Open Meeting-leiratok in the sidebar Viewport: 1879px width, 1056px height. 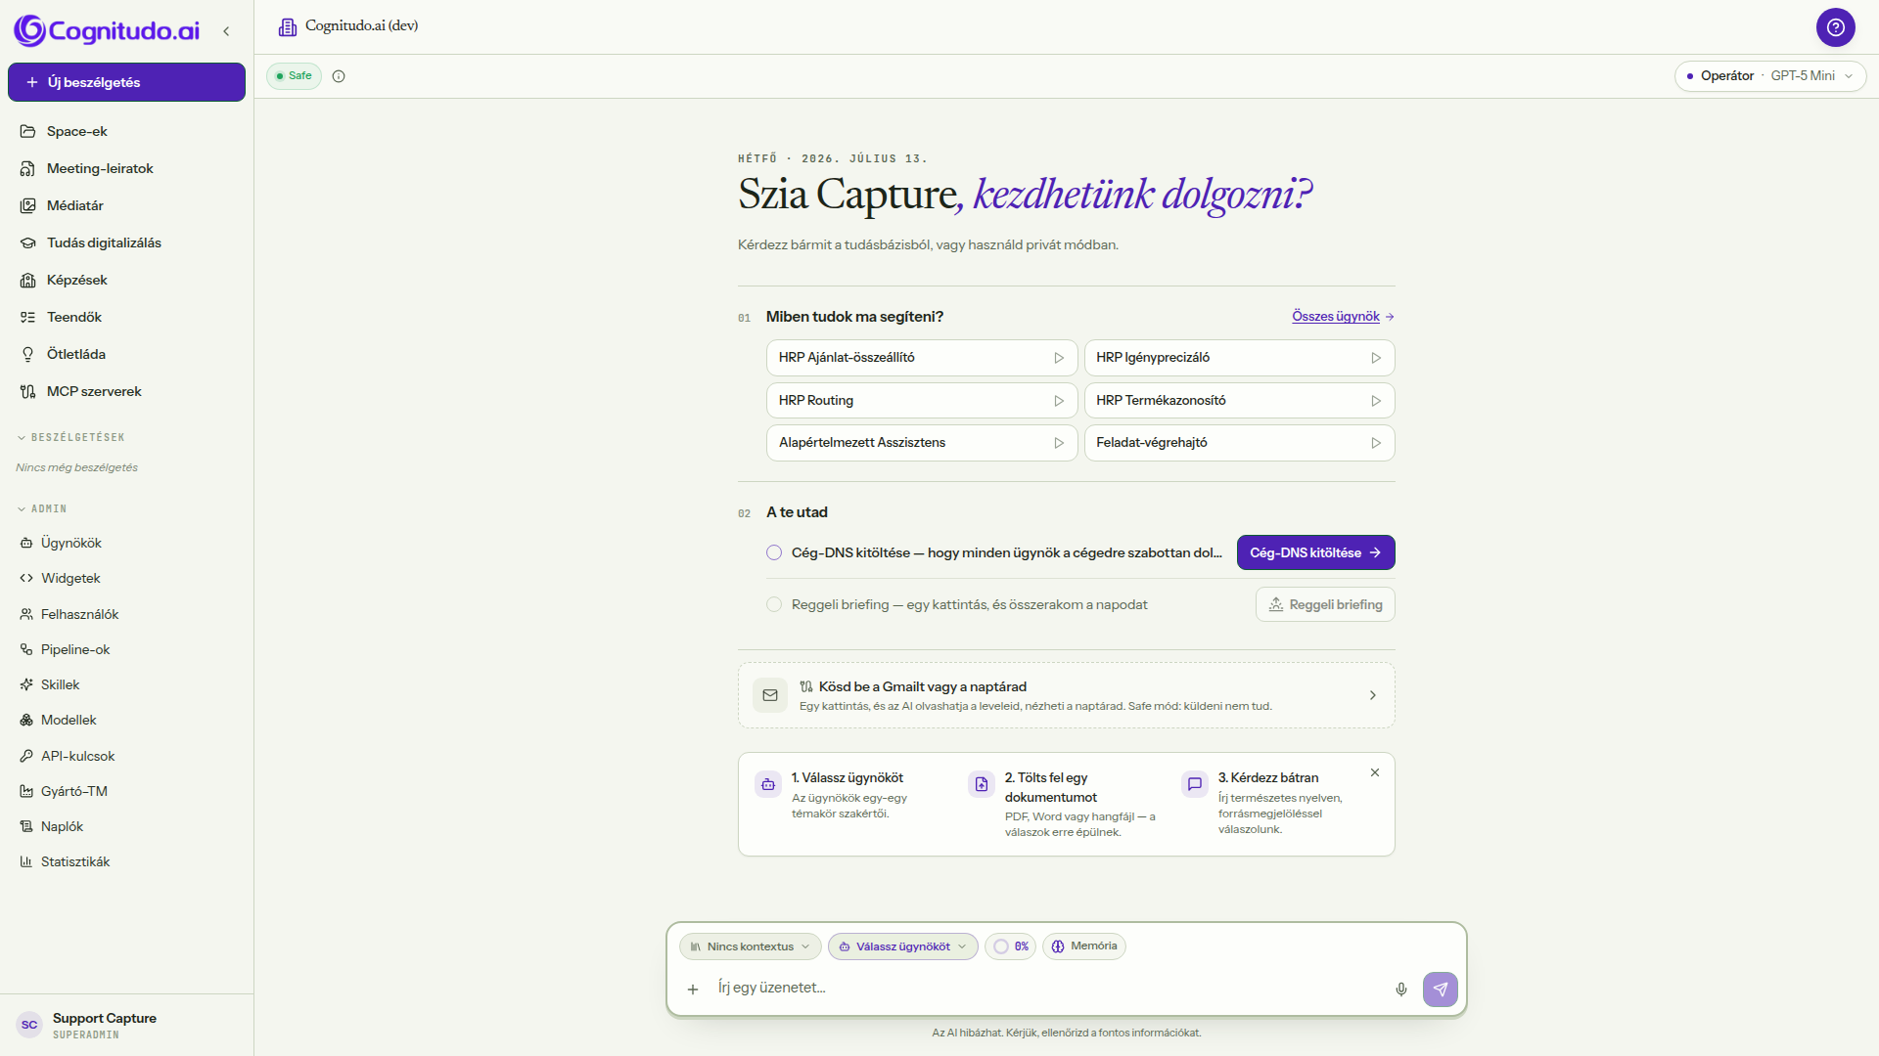tap(126, 168)
